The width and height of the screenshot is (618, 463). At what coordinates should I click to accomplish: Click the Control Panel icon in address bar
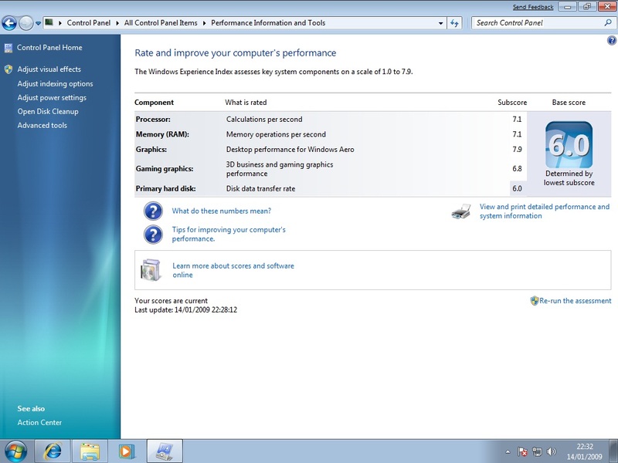[49, 22]
